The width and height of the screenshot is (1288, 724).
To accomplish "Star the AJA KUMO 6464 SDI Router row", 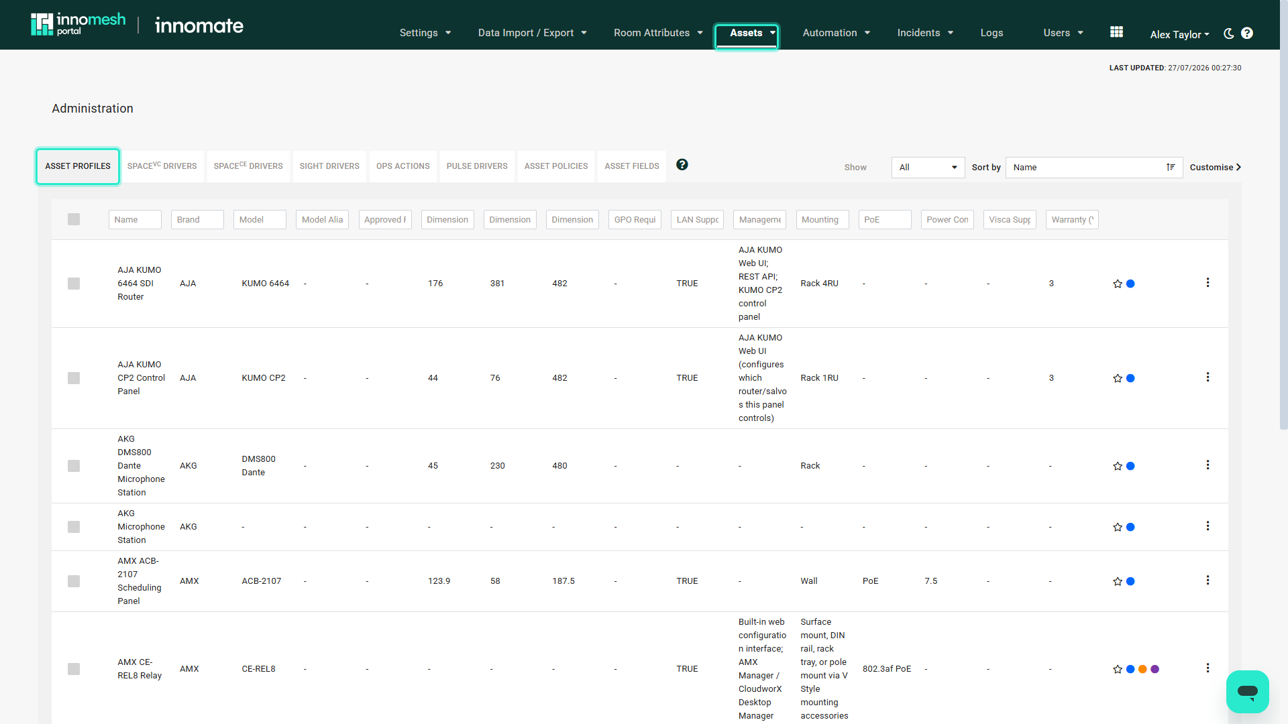I will tap(1118, 284).
